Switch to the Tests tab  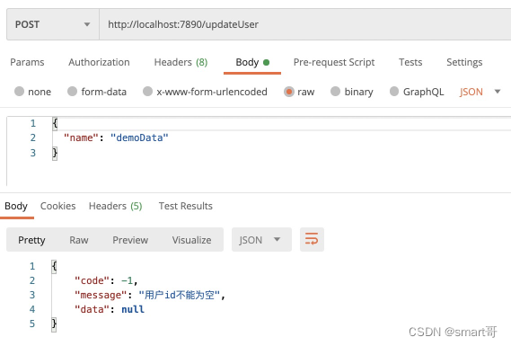click(410, 62)
